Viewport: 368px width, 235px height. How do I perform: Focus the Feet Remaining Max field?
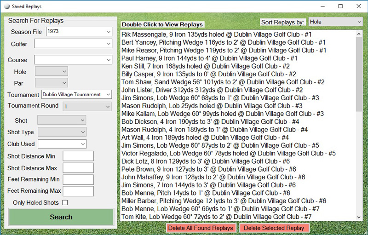[78, 191]
